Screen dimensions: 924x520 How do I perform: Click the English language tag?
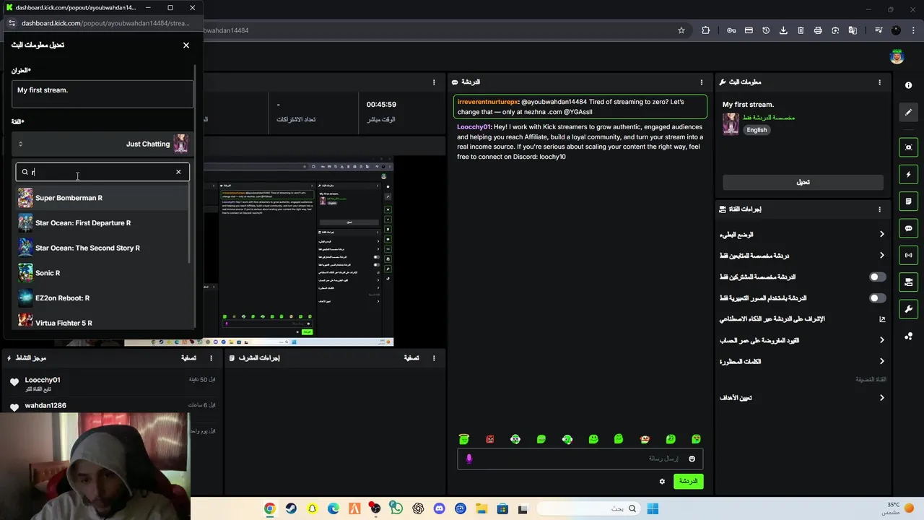757,130
